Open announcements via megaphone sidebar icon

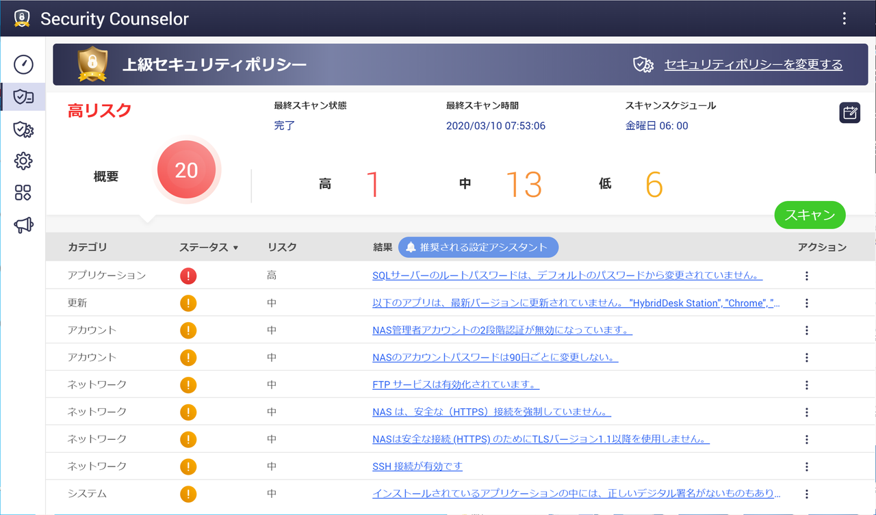pyautogui.click(x=23, y=224)
